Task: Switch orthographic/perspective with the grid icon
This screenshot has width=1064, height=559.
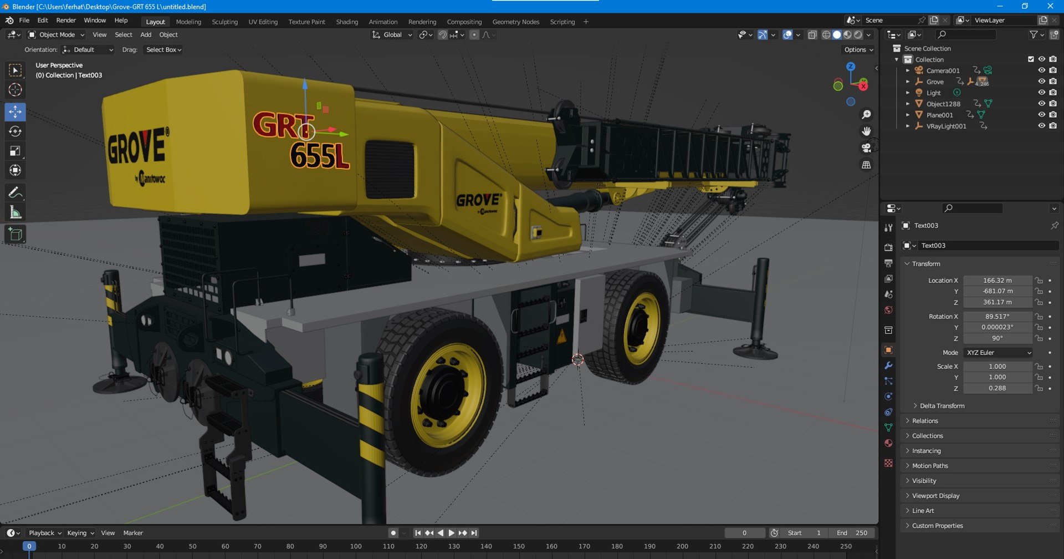Action: 866,165
